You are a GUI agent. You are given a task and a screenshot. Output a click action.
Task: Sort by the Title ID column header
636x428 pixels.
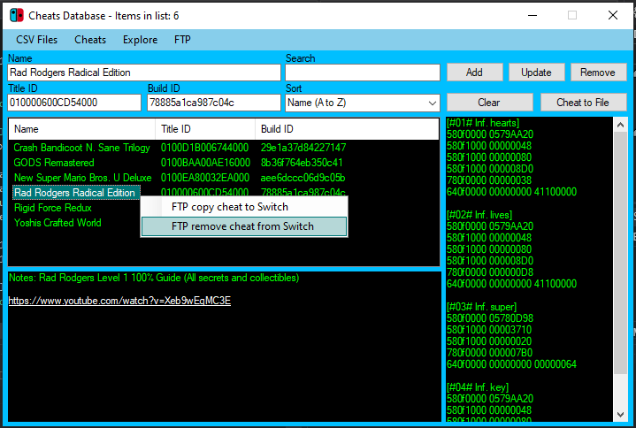pyautogui.click(x=205, y=129)
